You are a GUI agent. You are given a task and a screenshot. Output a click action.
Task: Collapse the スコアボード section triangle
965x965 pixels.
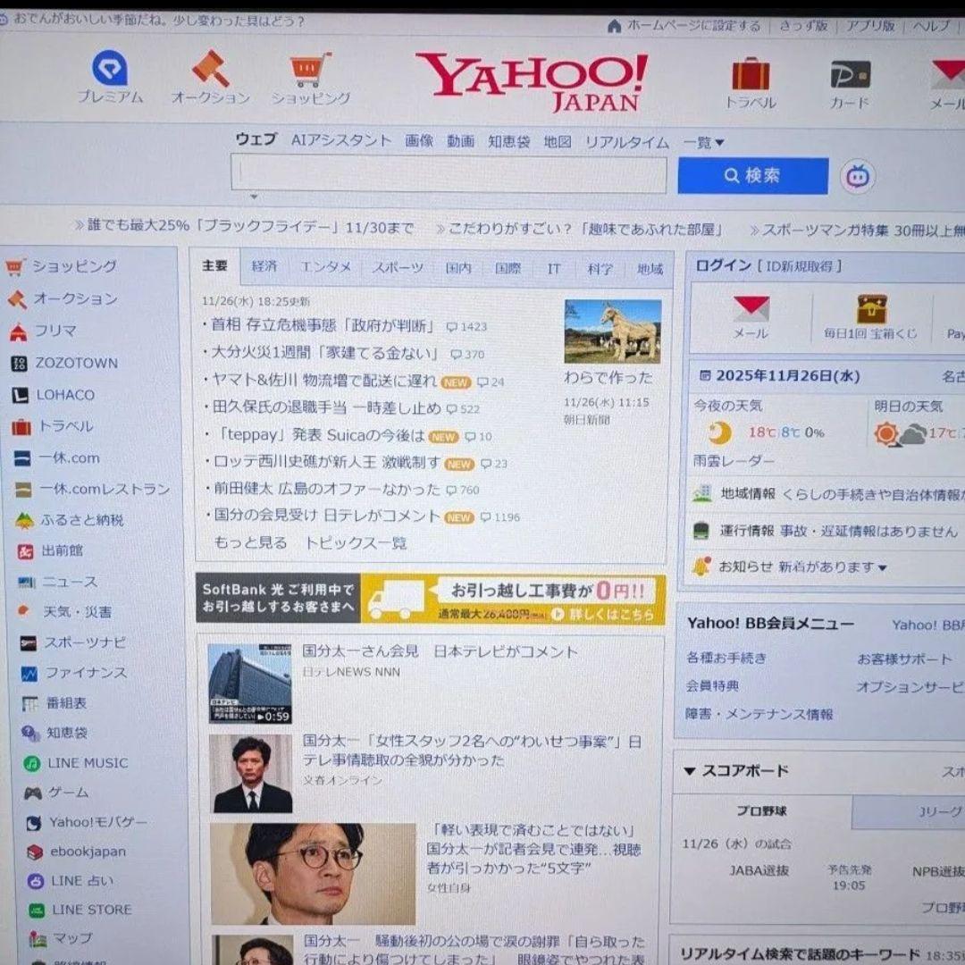point(690,770)
